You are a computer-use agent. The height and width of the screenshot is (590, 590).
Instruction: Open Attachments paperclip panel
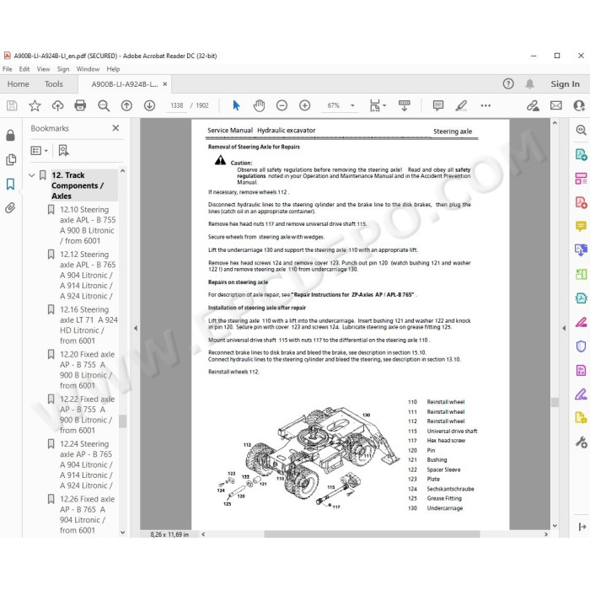10,207
